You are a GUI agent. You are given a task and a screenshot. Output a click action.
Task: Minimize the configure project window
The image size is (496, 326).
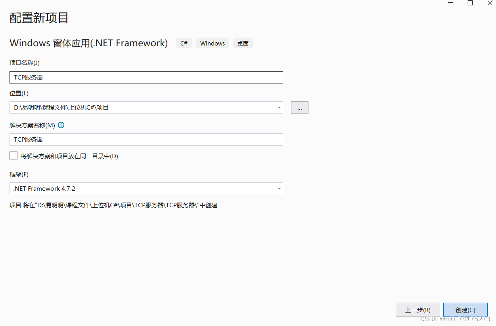pos(450,3)
